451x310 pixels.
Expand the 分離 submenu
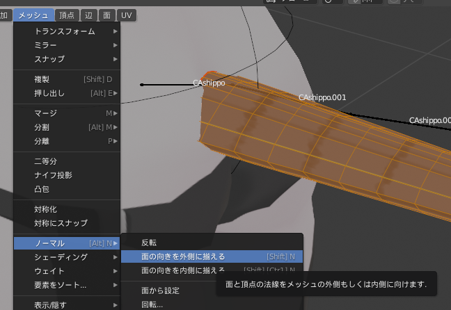coord(67,141)
